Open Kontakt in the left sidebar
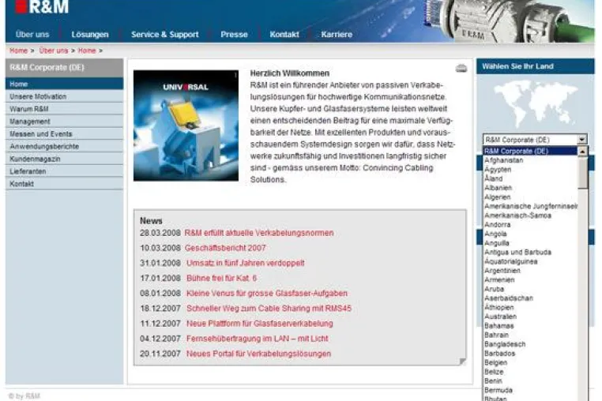Viewport: 602px width, 401px height. coord(65,184)
